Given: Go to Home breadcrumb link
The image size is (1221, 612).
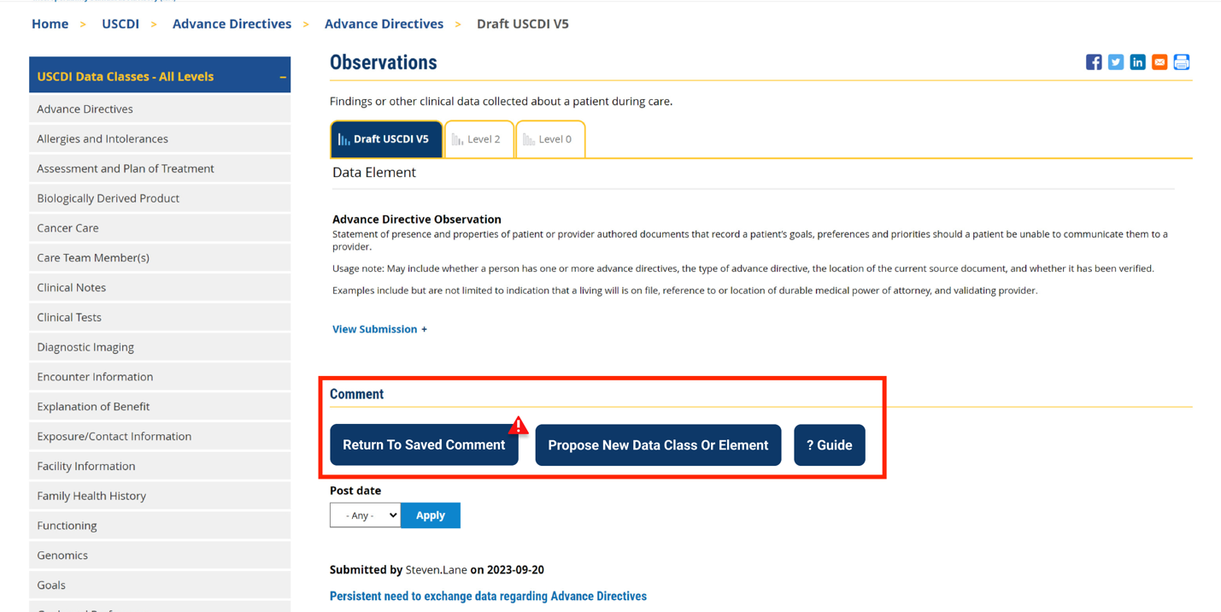Looking at the screenshot, I should (x=50, y=24).
